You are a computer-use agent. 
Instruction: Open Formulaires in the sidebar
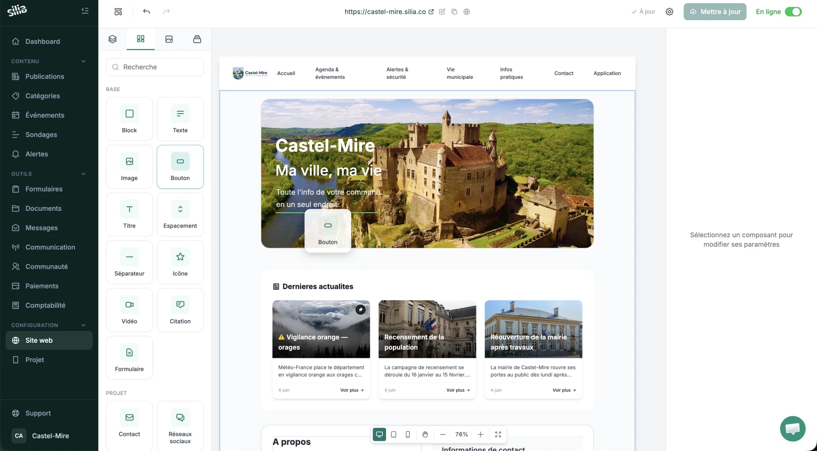[x=49, y=189]
